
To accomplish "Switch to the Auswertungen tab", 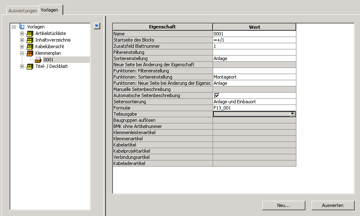I will [23, 11].
